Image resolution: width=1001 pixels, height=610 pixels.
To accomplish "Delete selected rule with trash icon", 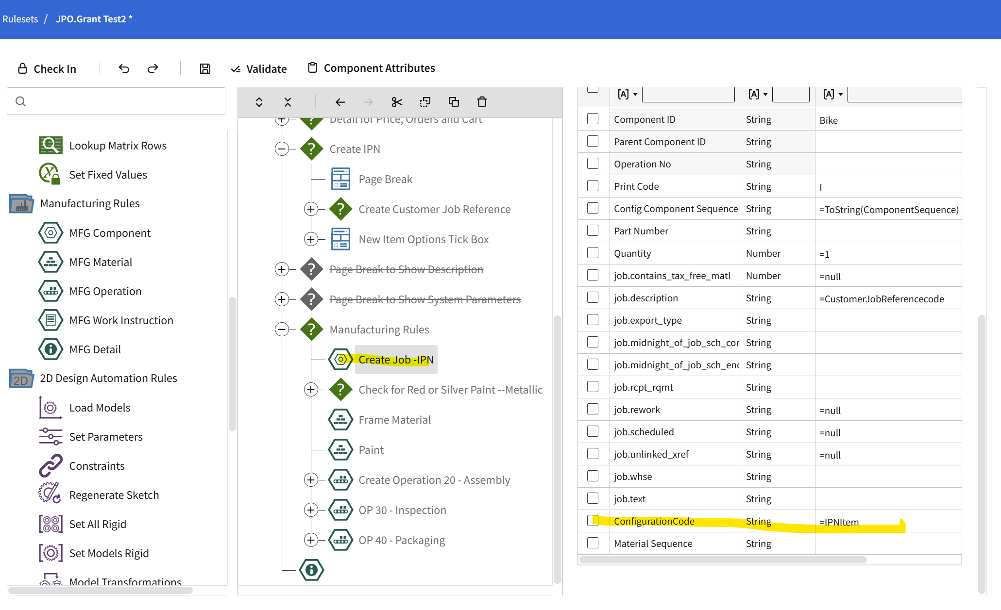I will pos(482,102).
